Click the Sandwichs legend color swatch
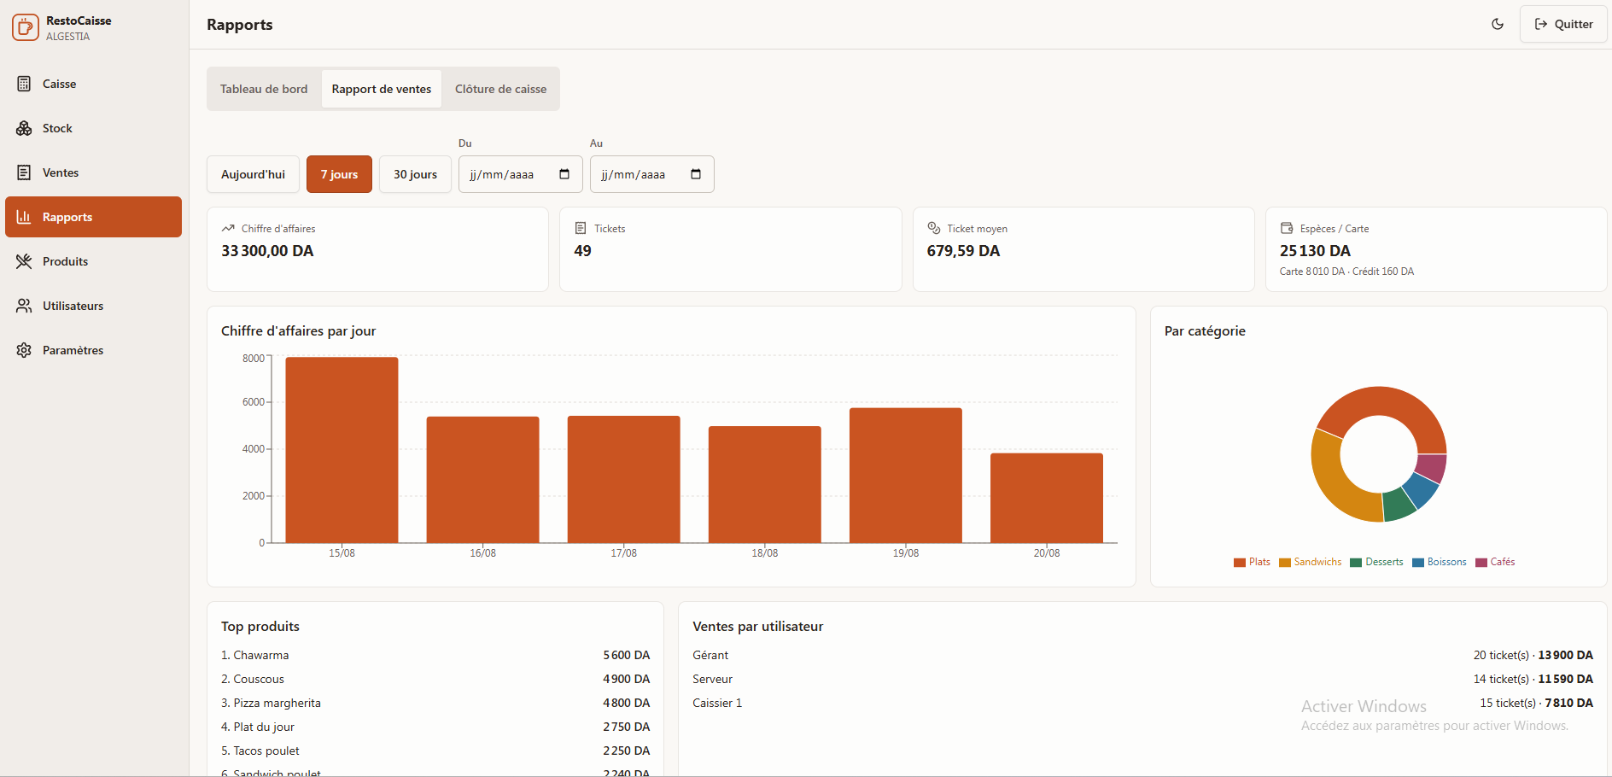Viewport: 1612px width, 777px height. tap(1285, 562)
